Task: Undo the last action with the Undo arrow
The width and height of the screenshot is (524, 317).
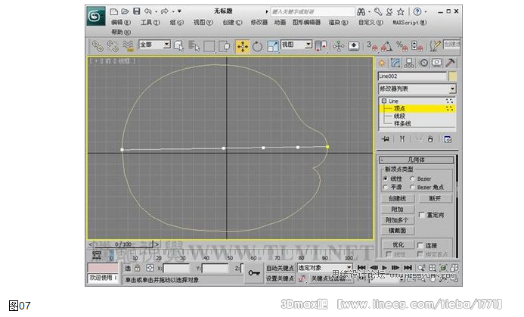Action: tap(147, 11)
